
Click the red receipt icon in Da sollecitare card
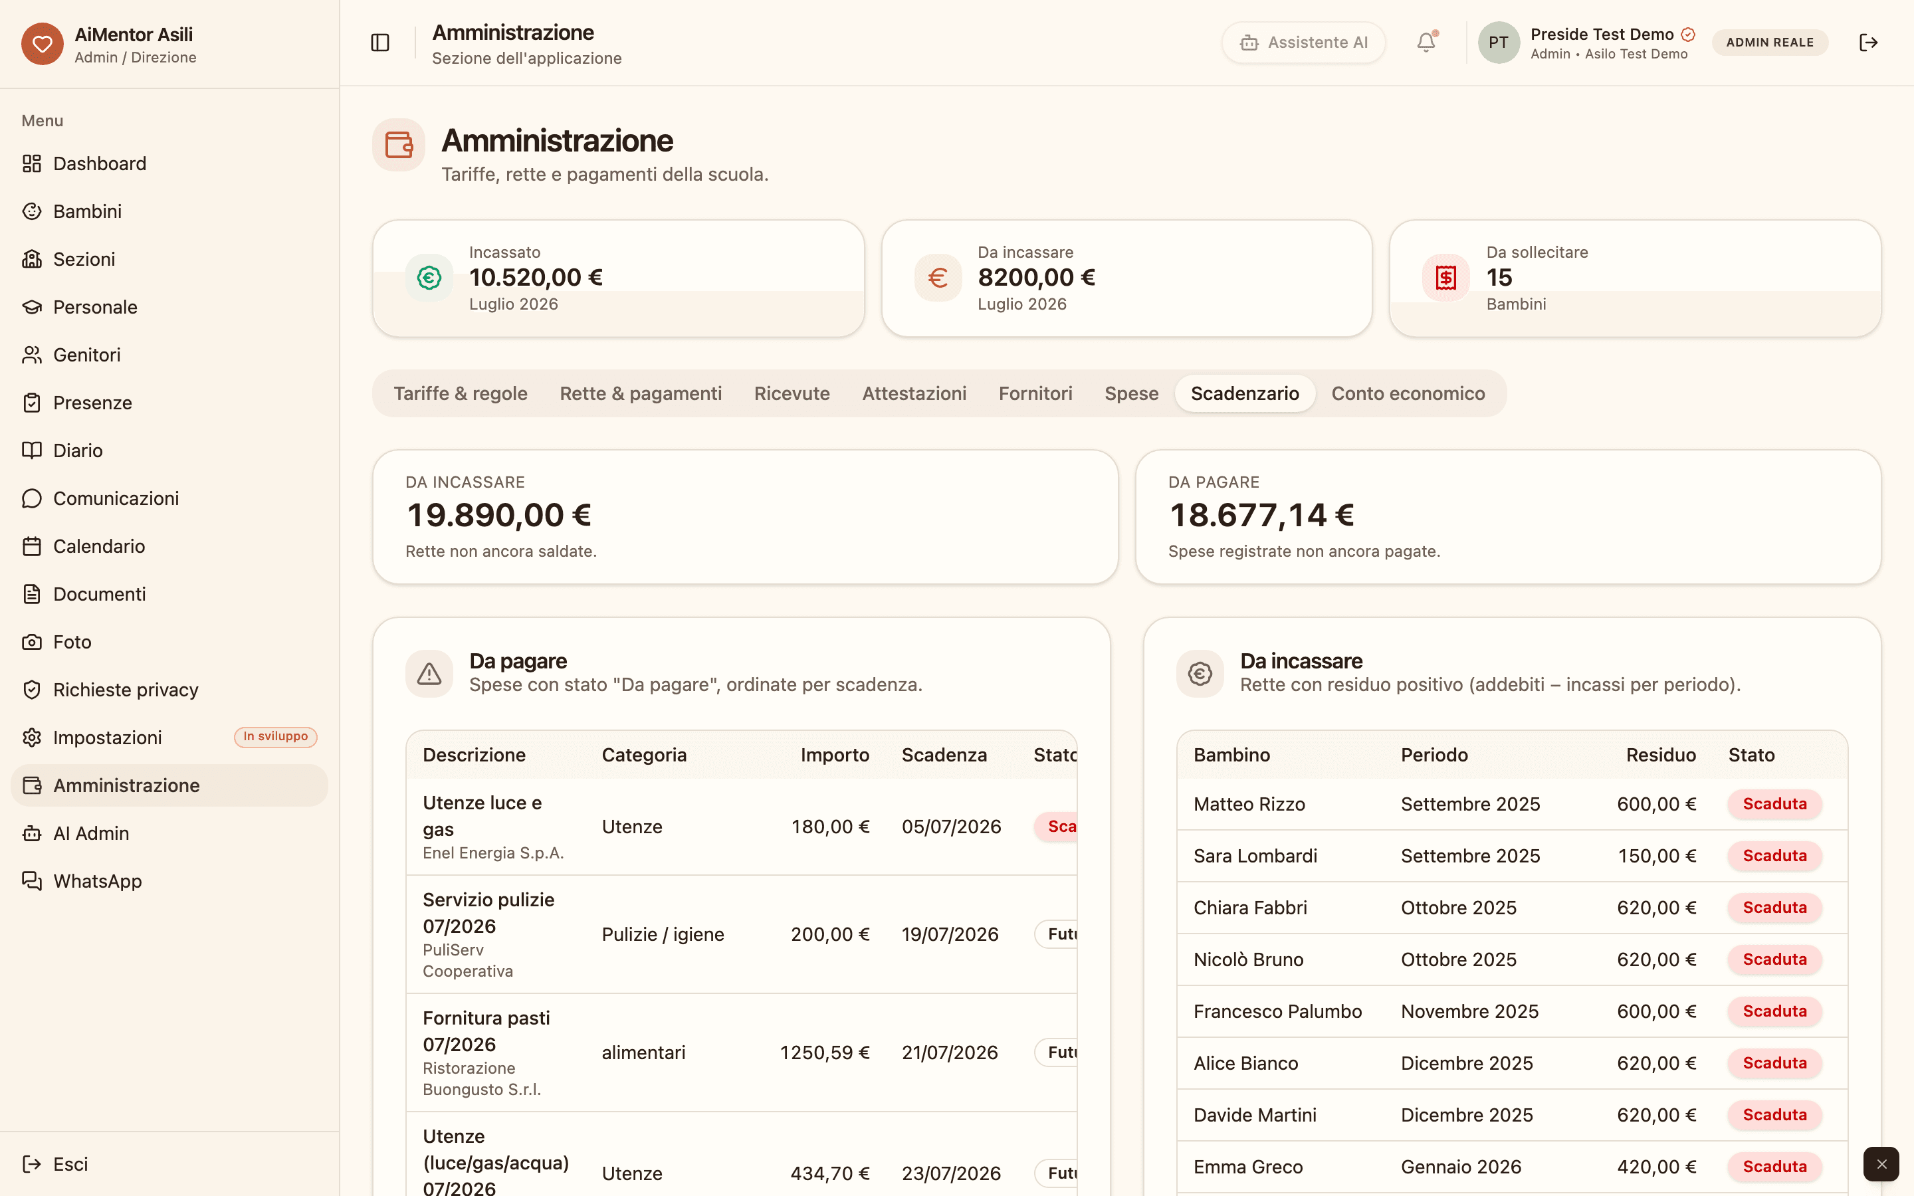[x=1445, y=278]
